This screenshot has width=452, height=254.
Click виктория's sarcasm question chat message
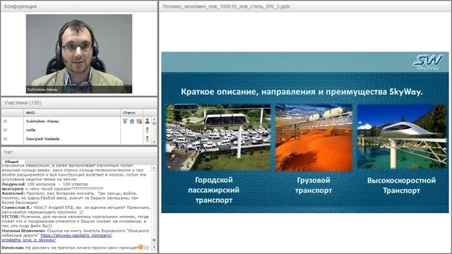point(64,188)
